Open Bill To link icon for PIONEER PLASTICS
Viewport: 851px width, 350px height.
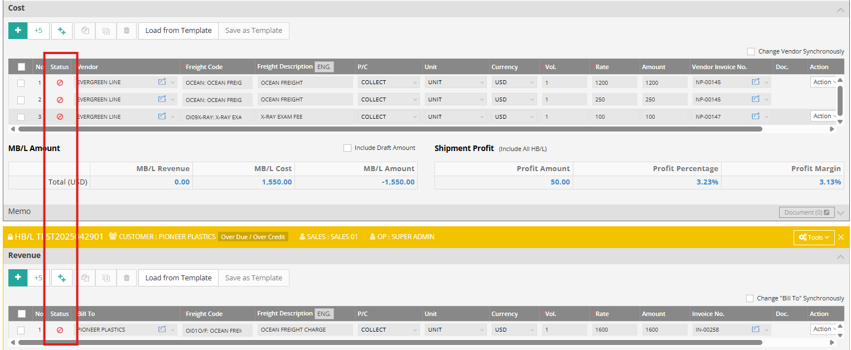click(x=162, y=330)
